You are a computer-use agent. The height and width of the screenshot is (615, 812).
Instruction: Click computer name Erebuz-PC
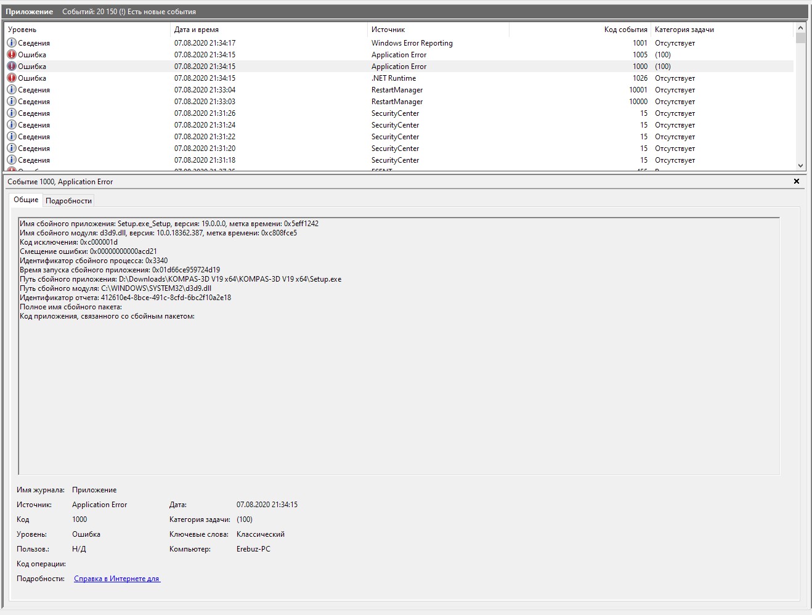[x=253, y=549]
